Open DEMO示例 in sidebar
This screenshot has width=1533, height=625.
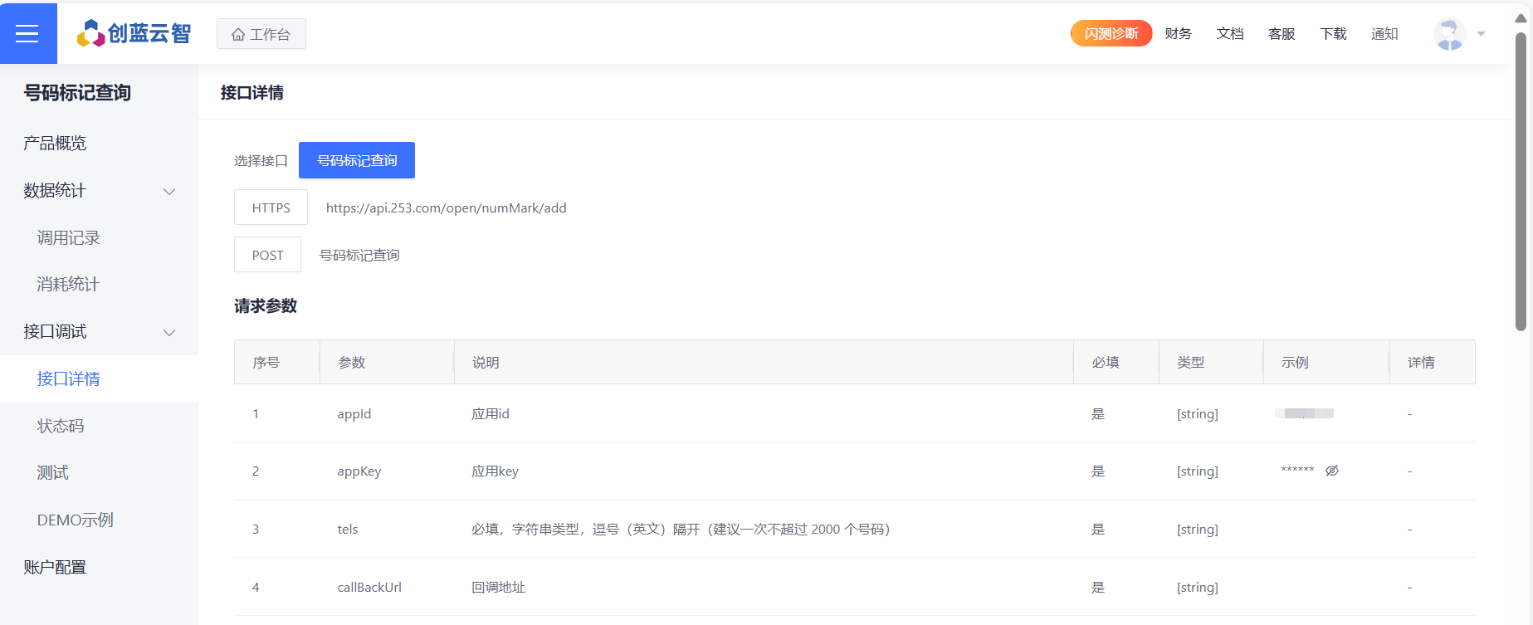pos(75,520)
